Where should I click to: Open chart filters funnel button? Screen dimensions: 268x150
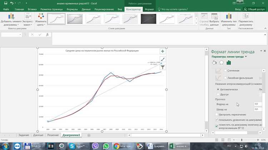click(x=163, y=67)
